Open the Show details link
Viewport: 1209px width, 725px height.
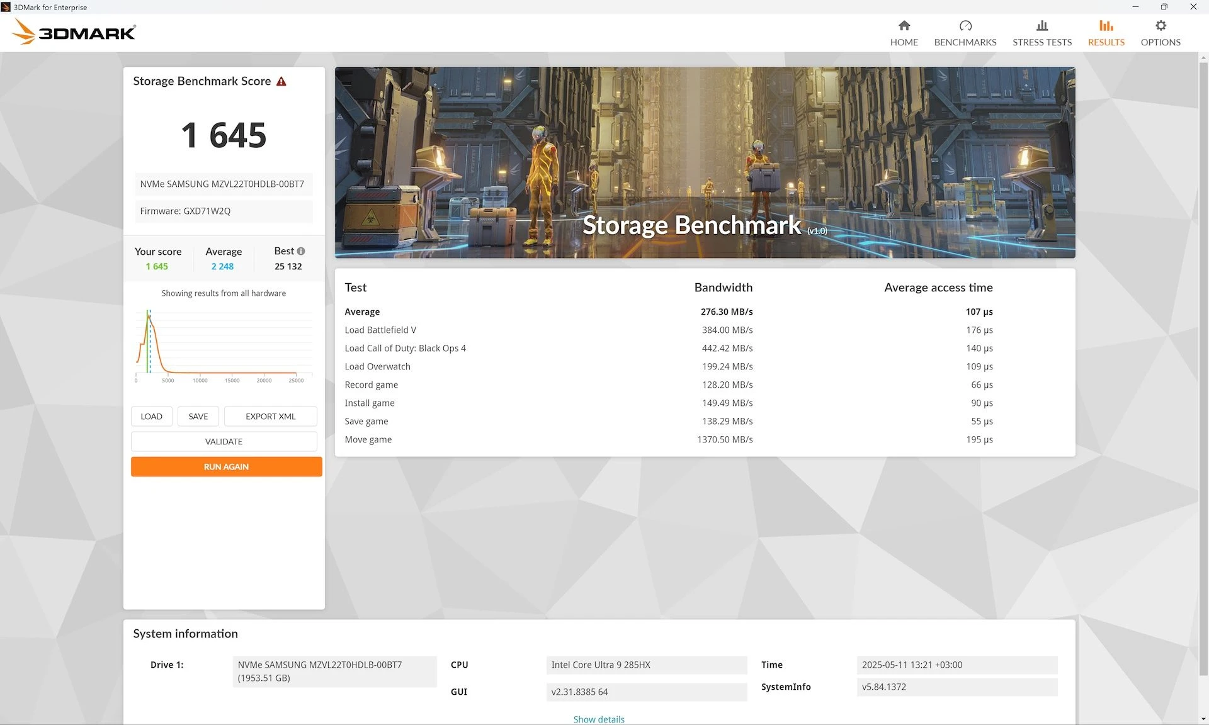[599, 719]
